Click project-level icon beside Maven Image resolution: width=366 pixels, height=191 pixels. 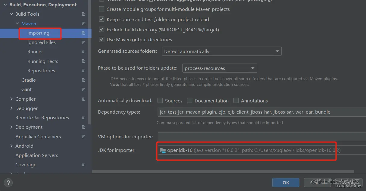83,23
